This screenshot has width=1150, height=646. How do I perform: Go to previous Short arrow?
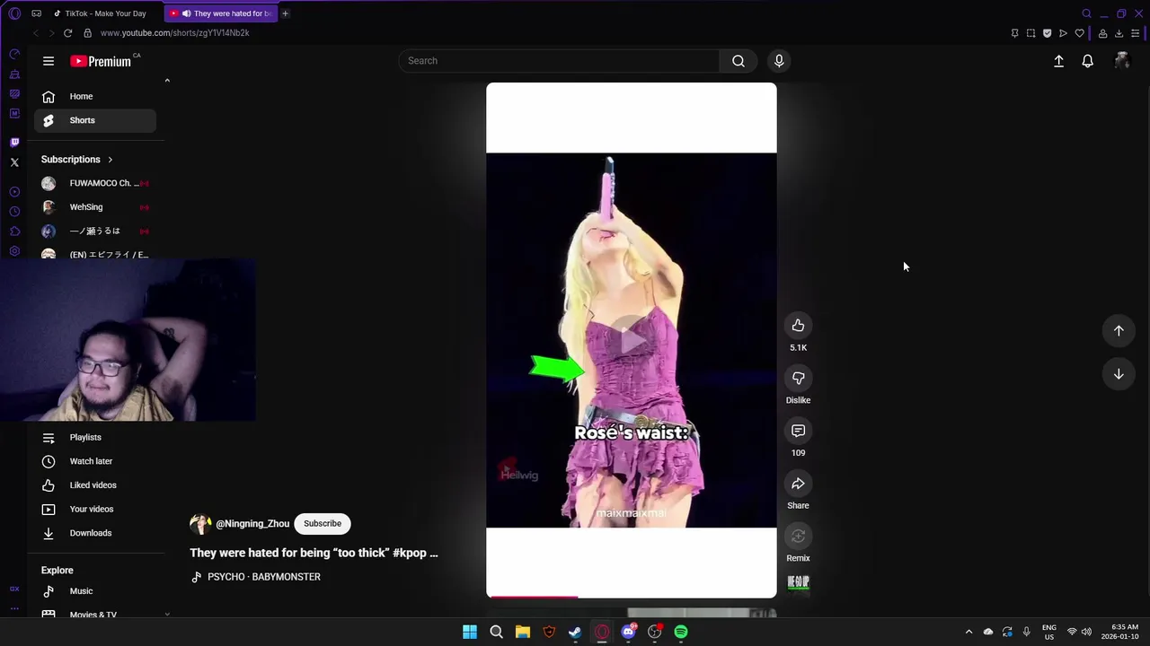[1119, 330]
